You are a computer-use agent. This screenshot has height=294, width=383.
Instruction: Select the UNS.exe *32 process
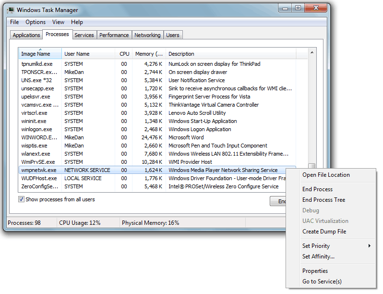tap(157, 80)
